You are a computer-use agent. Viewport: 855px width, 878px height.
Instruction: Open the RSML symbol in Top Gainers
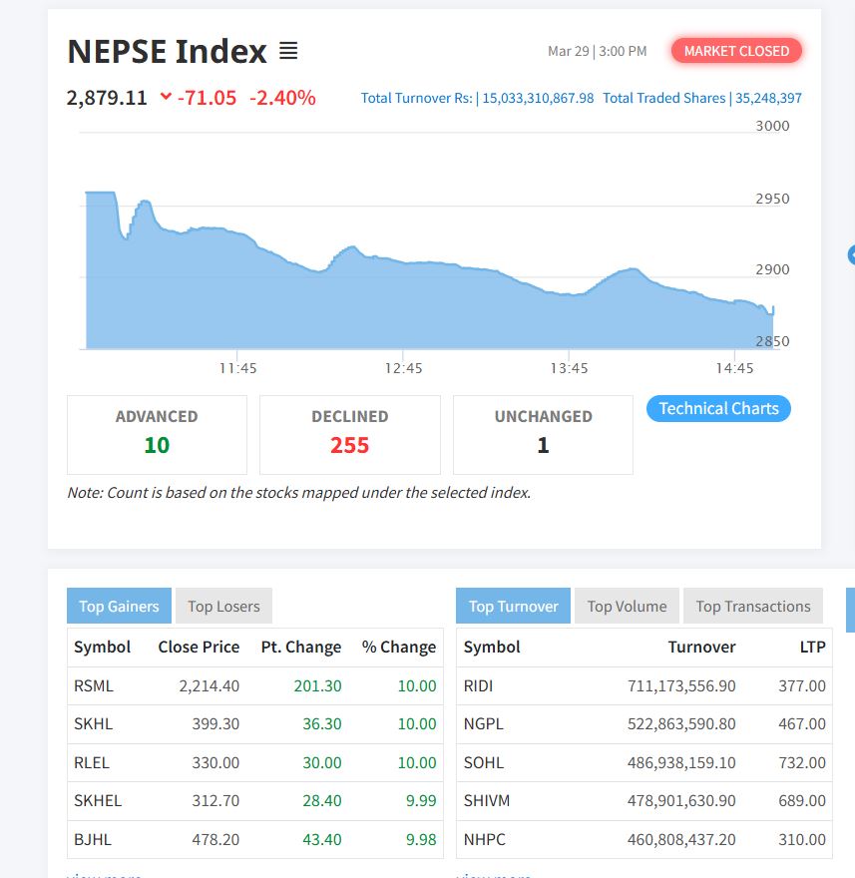[94, 685]
